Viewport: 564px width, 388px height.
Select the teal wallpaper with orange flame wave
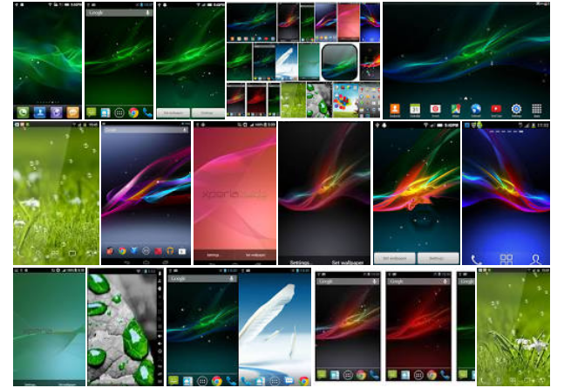pos(417,194)
